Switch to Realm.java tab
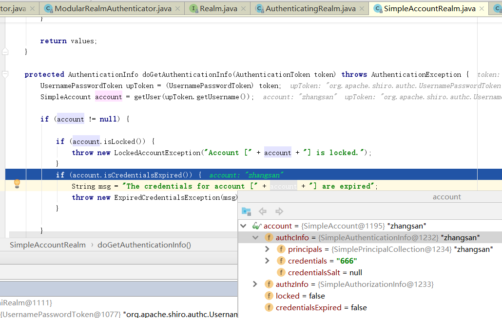502x318 pixels. (218, 9)
